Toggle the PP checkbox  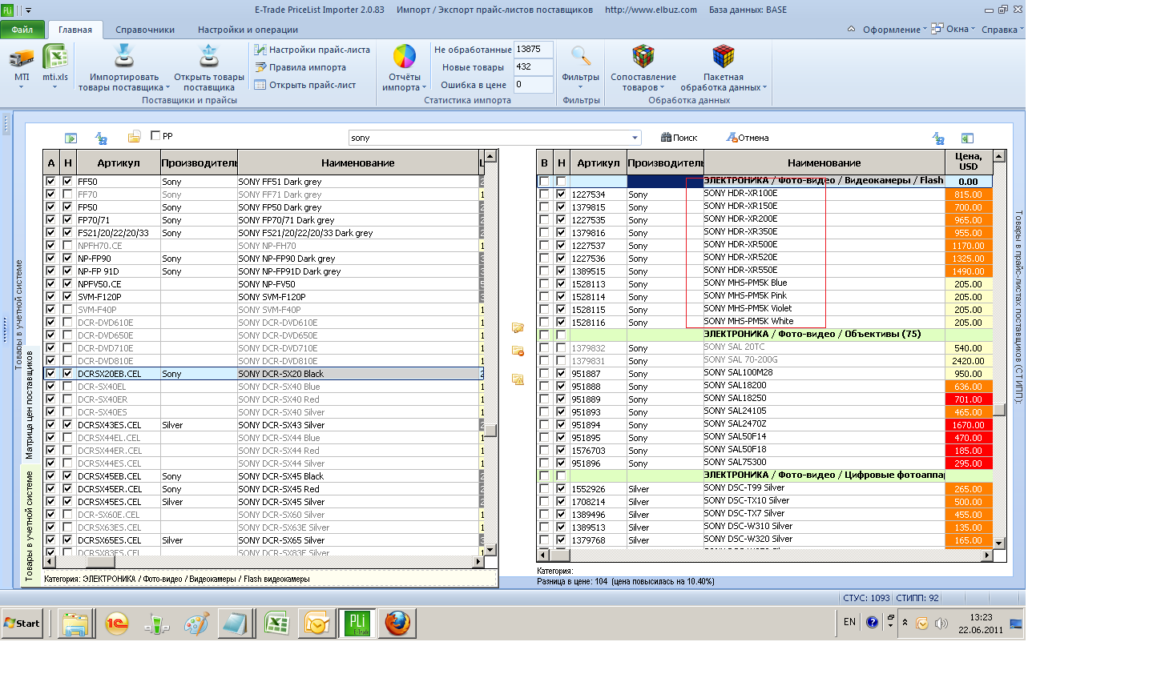[x=155, y=136]
